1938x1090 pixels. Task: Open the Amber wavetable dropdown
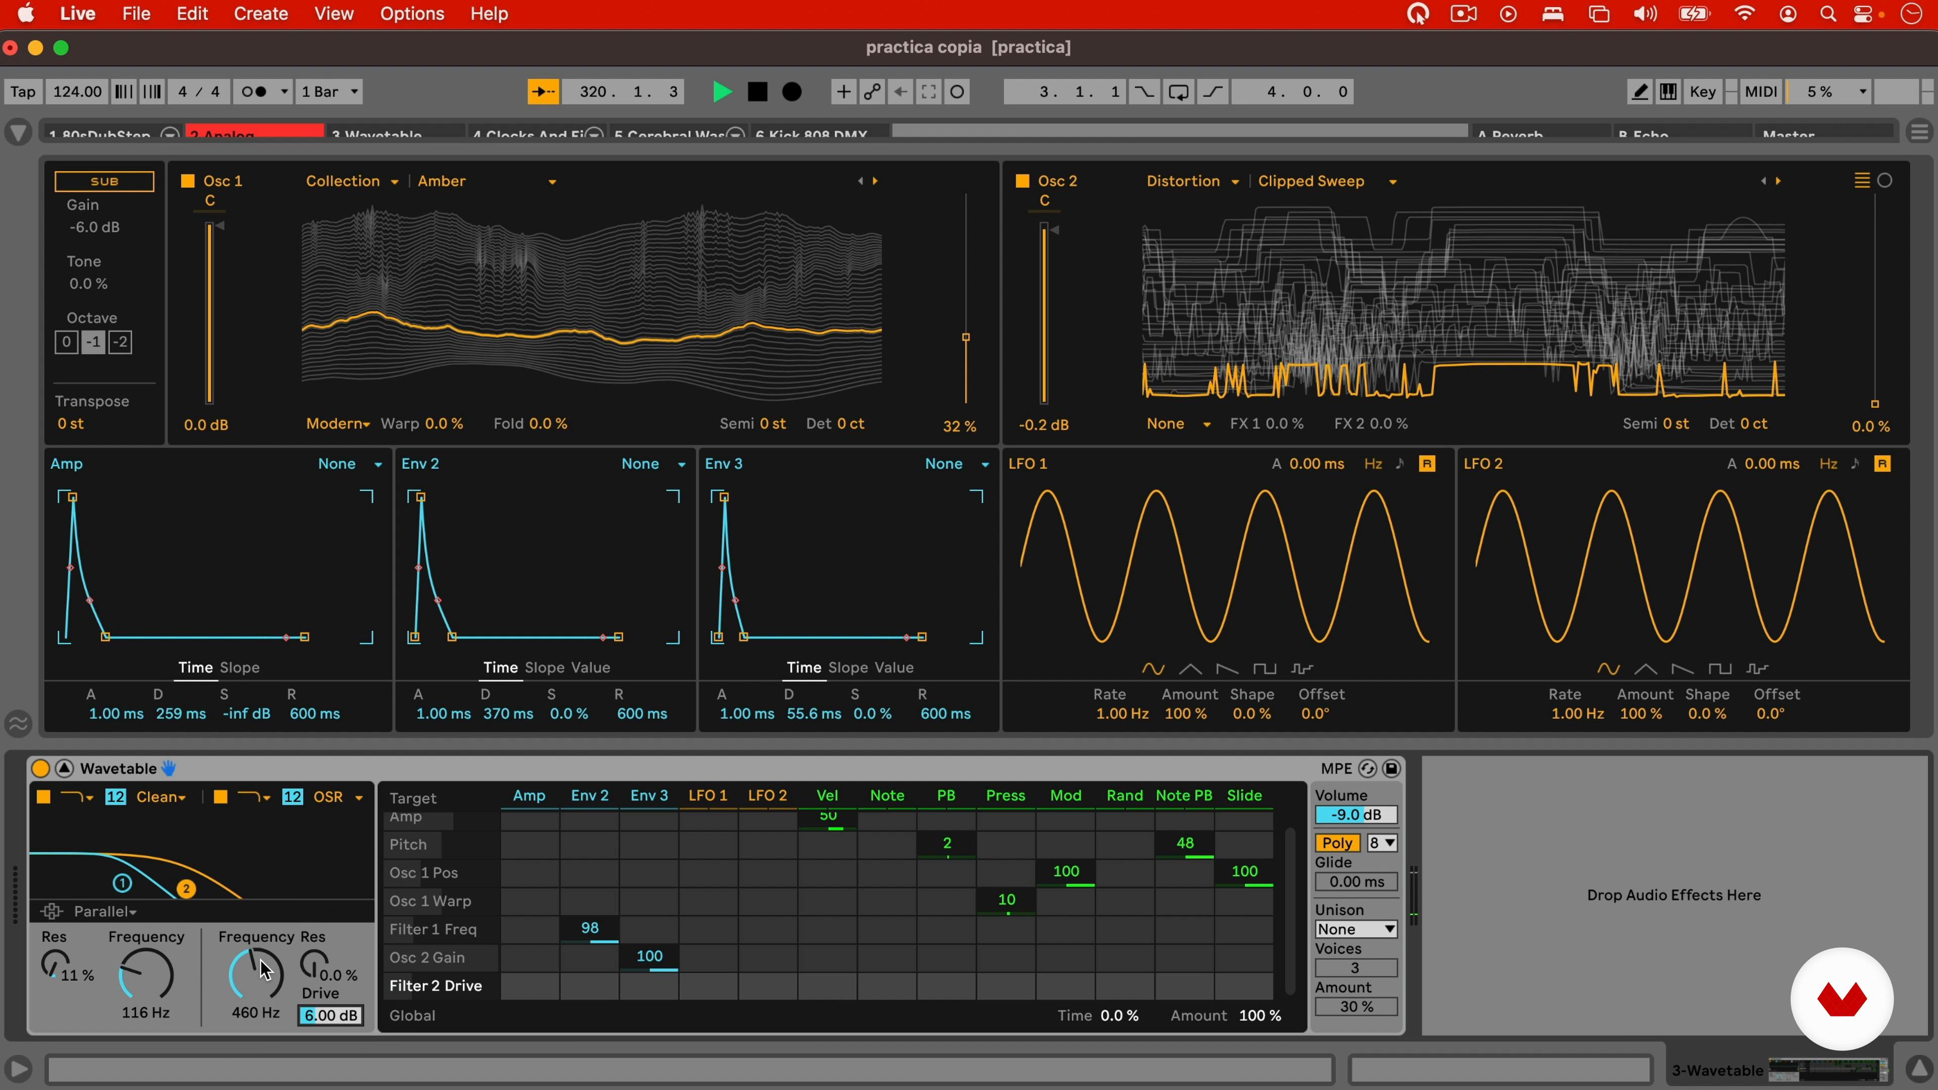[x=486, y=181]
